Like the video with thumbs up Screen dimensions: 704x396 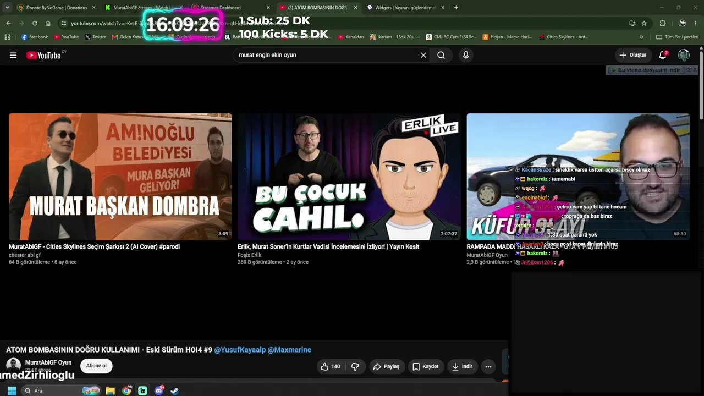pos(331,366)
